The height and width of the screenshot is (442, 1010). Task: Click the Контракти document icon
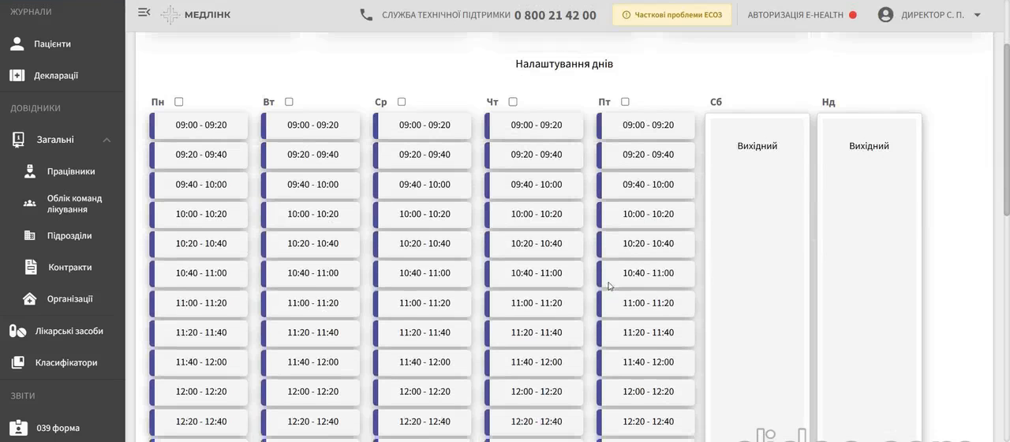coord(31,267)
